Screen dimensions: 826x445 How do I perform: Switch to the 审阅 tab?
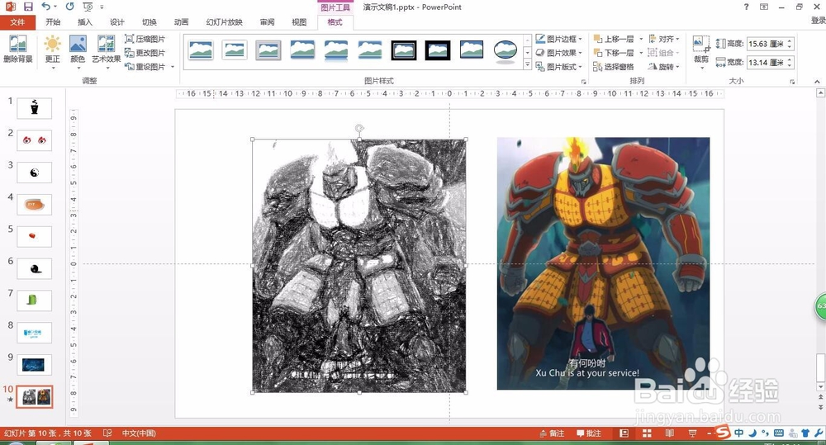[x=267, y=22]
